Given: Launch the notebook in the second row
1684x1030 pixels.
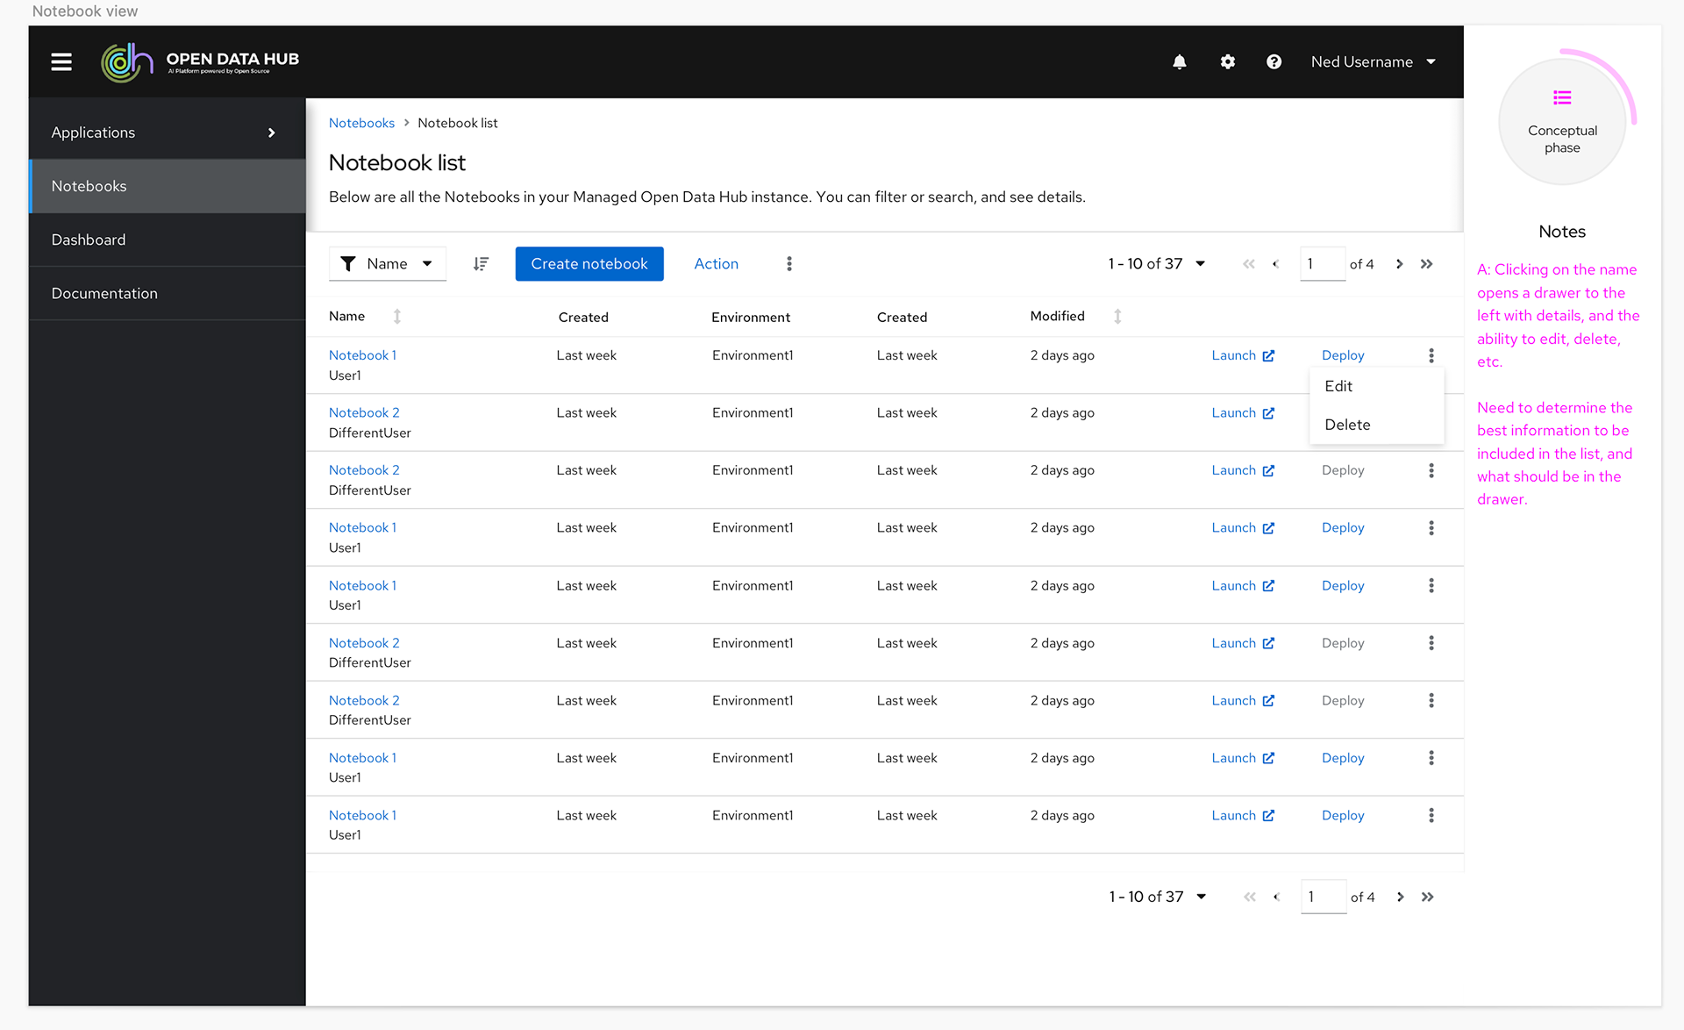Looking at the screenshot, I should pyautogui.click(x=1243, y=412).
